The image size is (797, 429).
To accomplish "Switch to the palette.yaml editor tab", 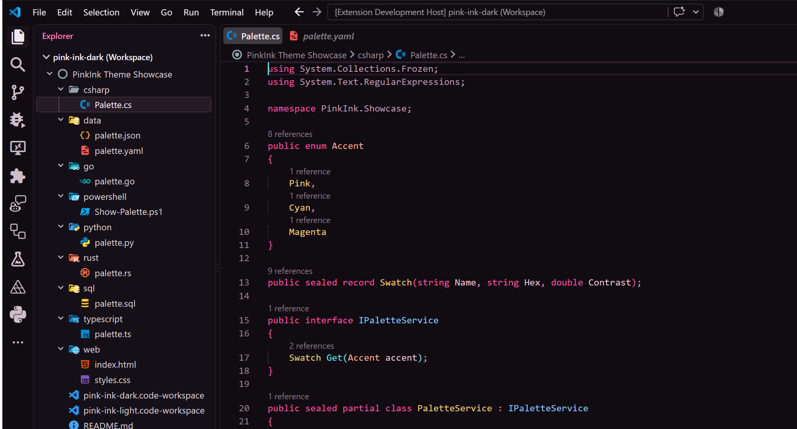I will tap(322, 36).
